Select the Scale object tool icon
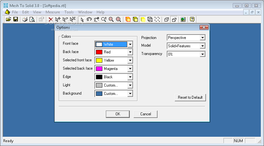The image size is (264, 146). tap(73, 19)
